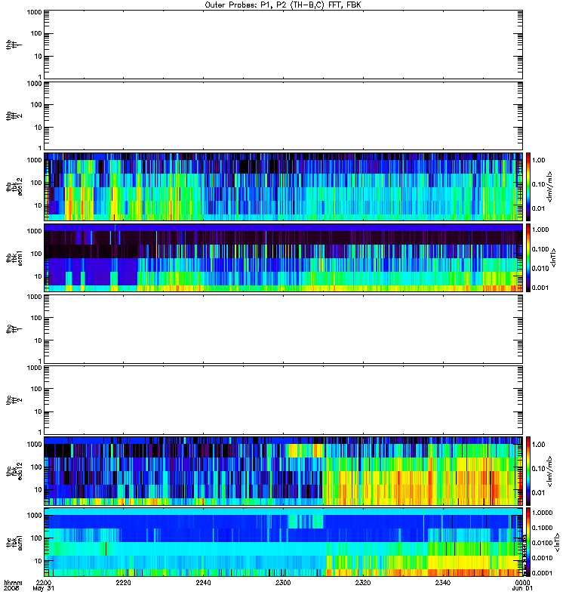Click the 1000 y-axis tick of top thb fff 1 panel
The width and height of the screenshot is (566, 604).
(34, 12)
